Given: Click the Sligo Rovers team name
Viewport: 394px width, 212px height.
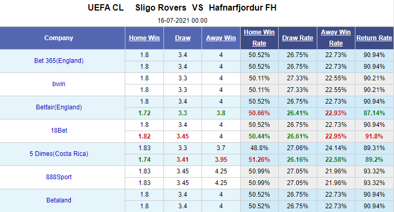Looking at the screenshot, I should pyautogui.click(x=161, y=8).
